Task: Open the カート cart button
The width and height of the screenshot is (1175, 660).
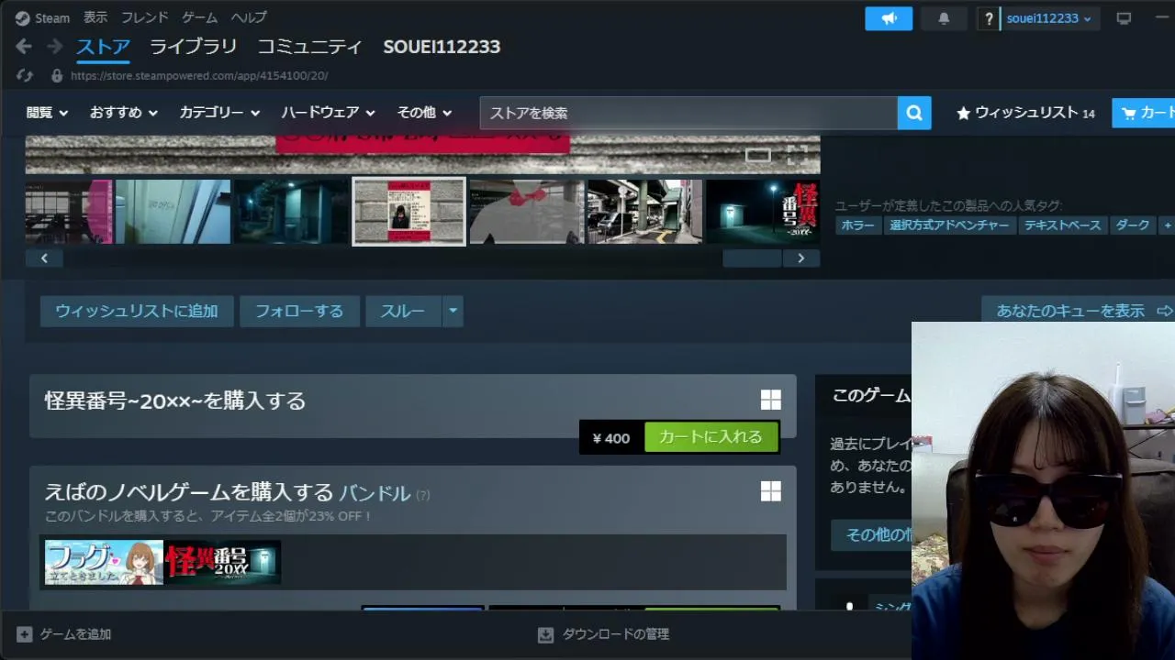Action: coord(1144,113)
